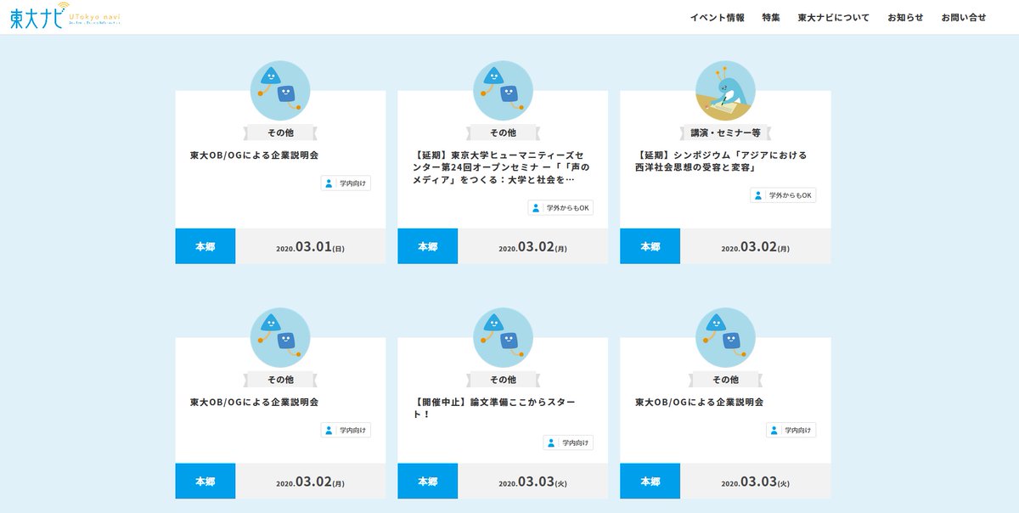Image resolution: width=1019 pixels, height=513 pixels.
Task: Click person icon in 学内向け tag of 03.03 企業説明会 card
Action: coord(774,431)
